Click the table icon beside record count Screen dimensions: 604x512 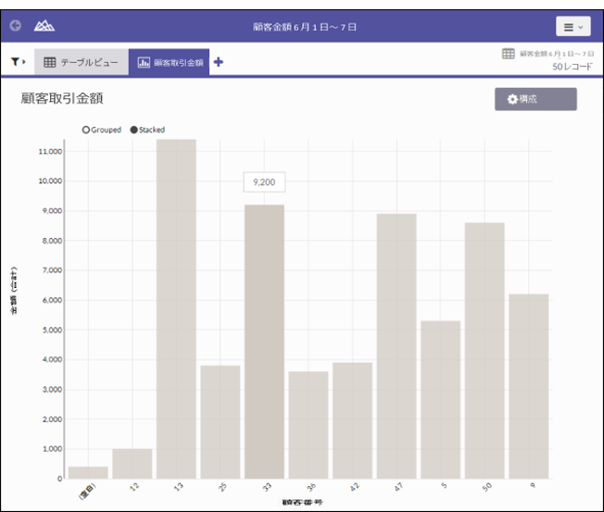(x=509, y=55)
